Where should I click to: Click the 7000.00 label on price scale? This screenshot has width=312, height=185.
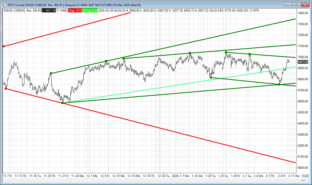[x=303, y=57]
